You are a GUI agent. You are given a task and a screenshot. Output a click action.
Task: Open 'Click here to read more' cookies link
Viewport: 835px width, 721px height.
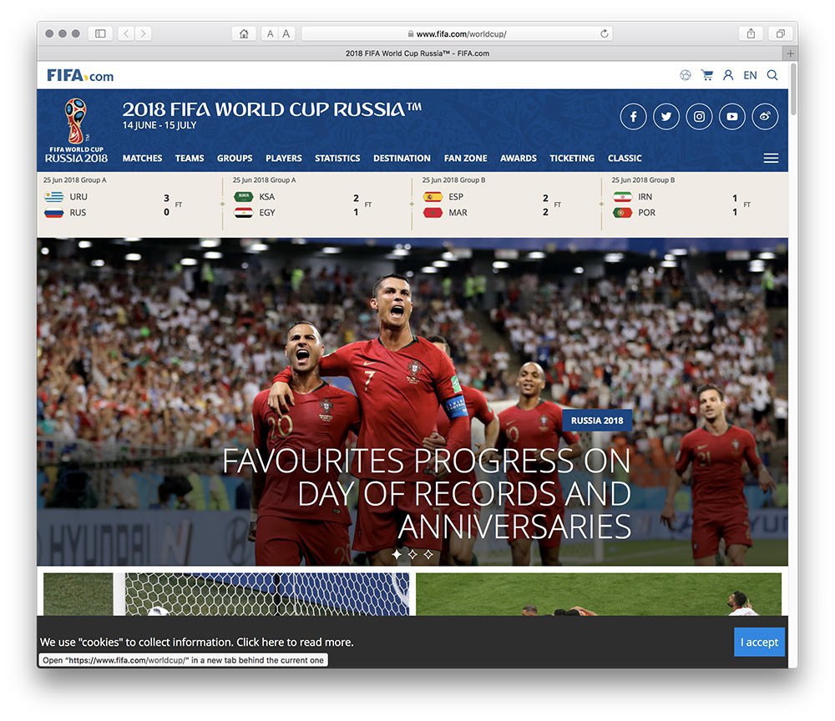click(295, 643)
